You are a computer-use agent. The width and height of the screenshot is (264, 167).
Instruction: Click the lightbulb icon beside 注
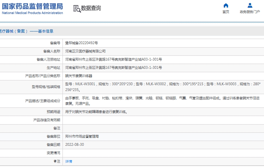pos(55,161)
